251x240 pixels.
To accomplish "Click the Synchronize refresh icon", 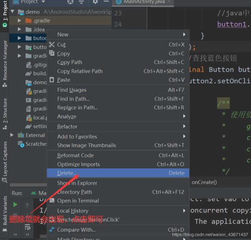I will (52, 219).
